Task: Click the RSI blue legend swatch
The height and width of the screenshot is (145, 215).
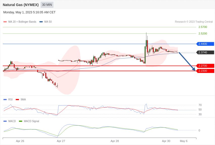Action: [x=5, y=100]
